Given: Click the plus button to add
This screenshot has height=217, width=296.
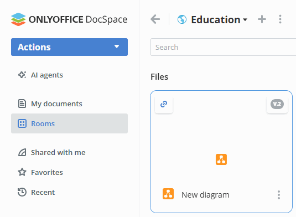Looking at the screenshot, I should pyautogui.click(x=262, y=19).
